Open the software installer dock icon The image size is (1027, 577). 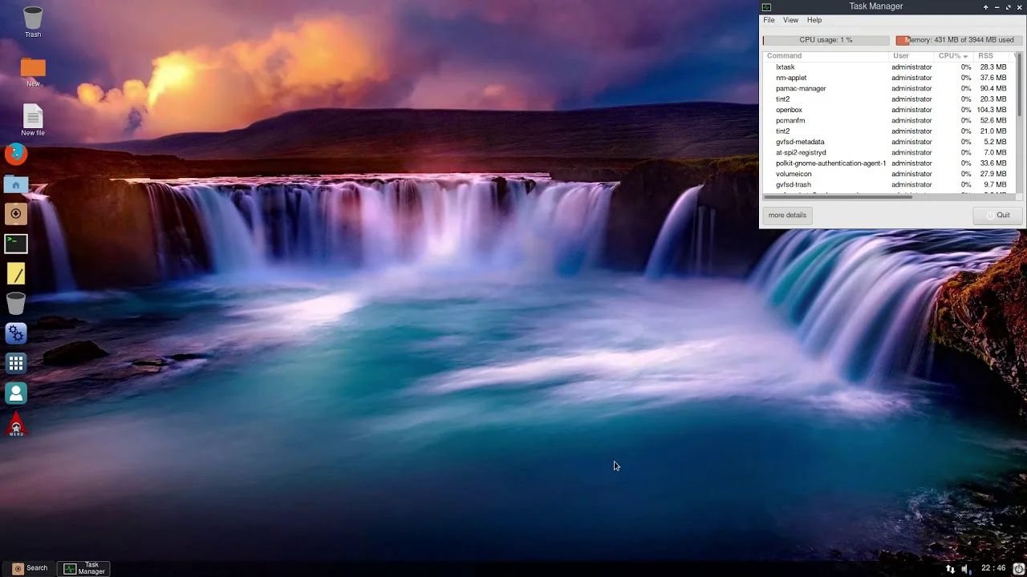pyautogui.click(x=16, y=214)
